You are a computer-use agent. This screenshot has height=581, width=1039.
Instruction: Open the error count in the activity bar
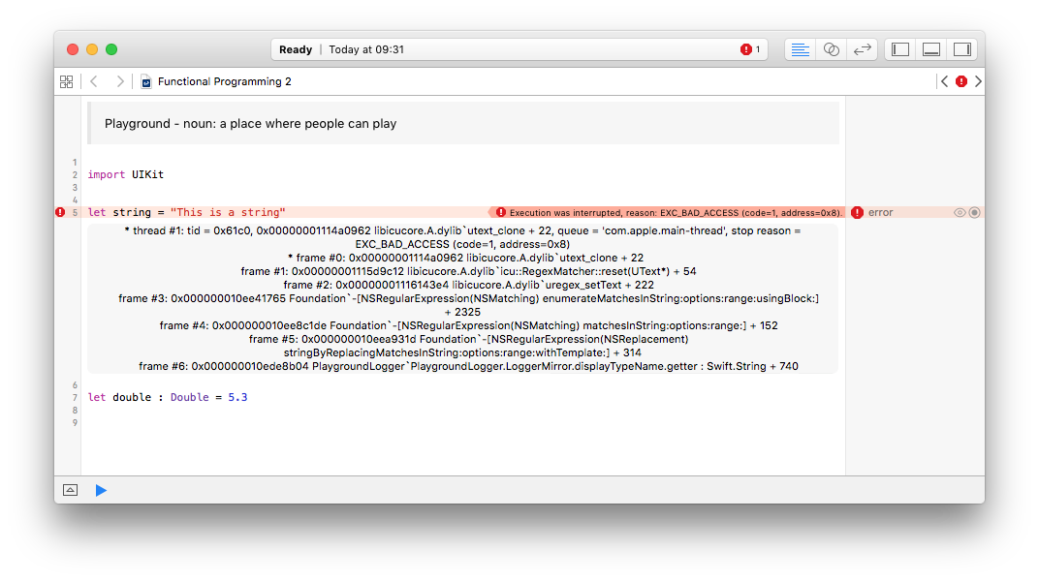(751, 49)
